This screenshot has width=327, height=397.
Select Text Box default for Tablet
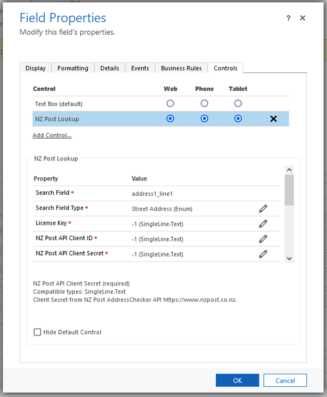coord(238,103)
